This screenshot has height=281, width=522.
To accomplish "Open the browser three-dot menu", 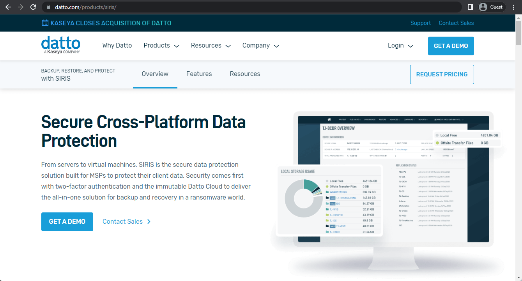I will 514,7.
